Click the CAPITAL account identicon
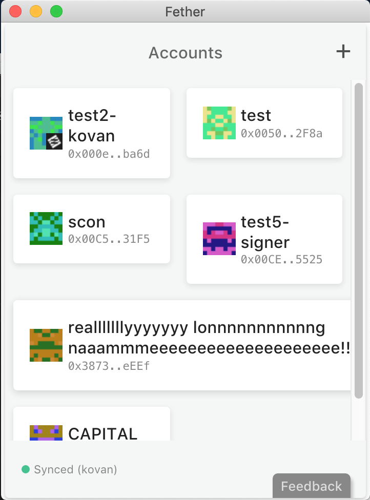 tap(46, 433)
